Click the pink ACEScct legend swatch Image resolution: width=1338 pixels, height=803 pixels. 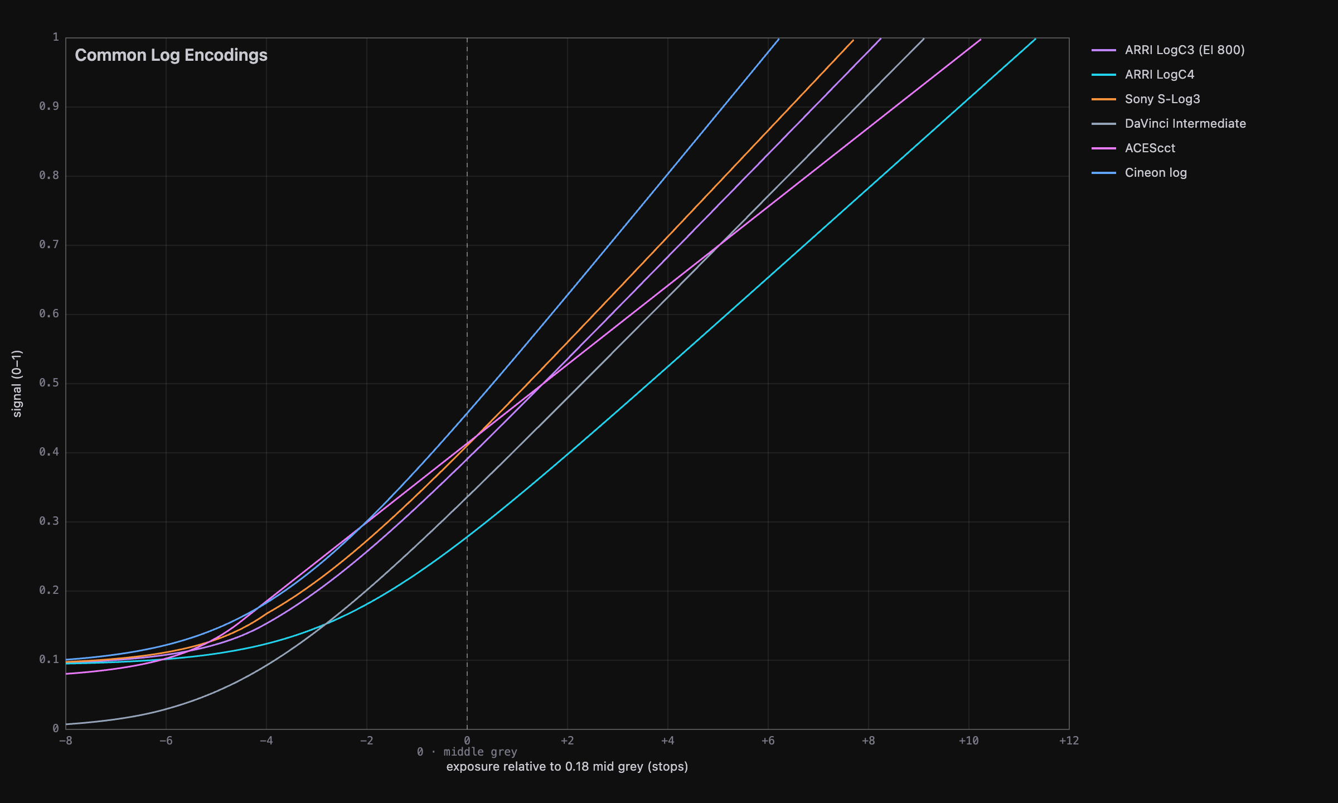tap(1104, 148)
